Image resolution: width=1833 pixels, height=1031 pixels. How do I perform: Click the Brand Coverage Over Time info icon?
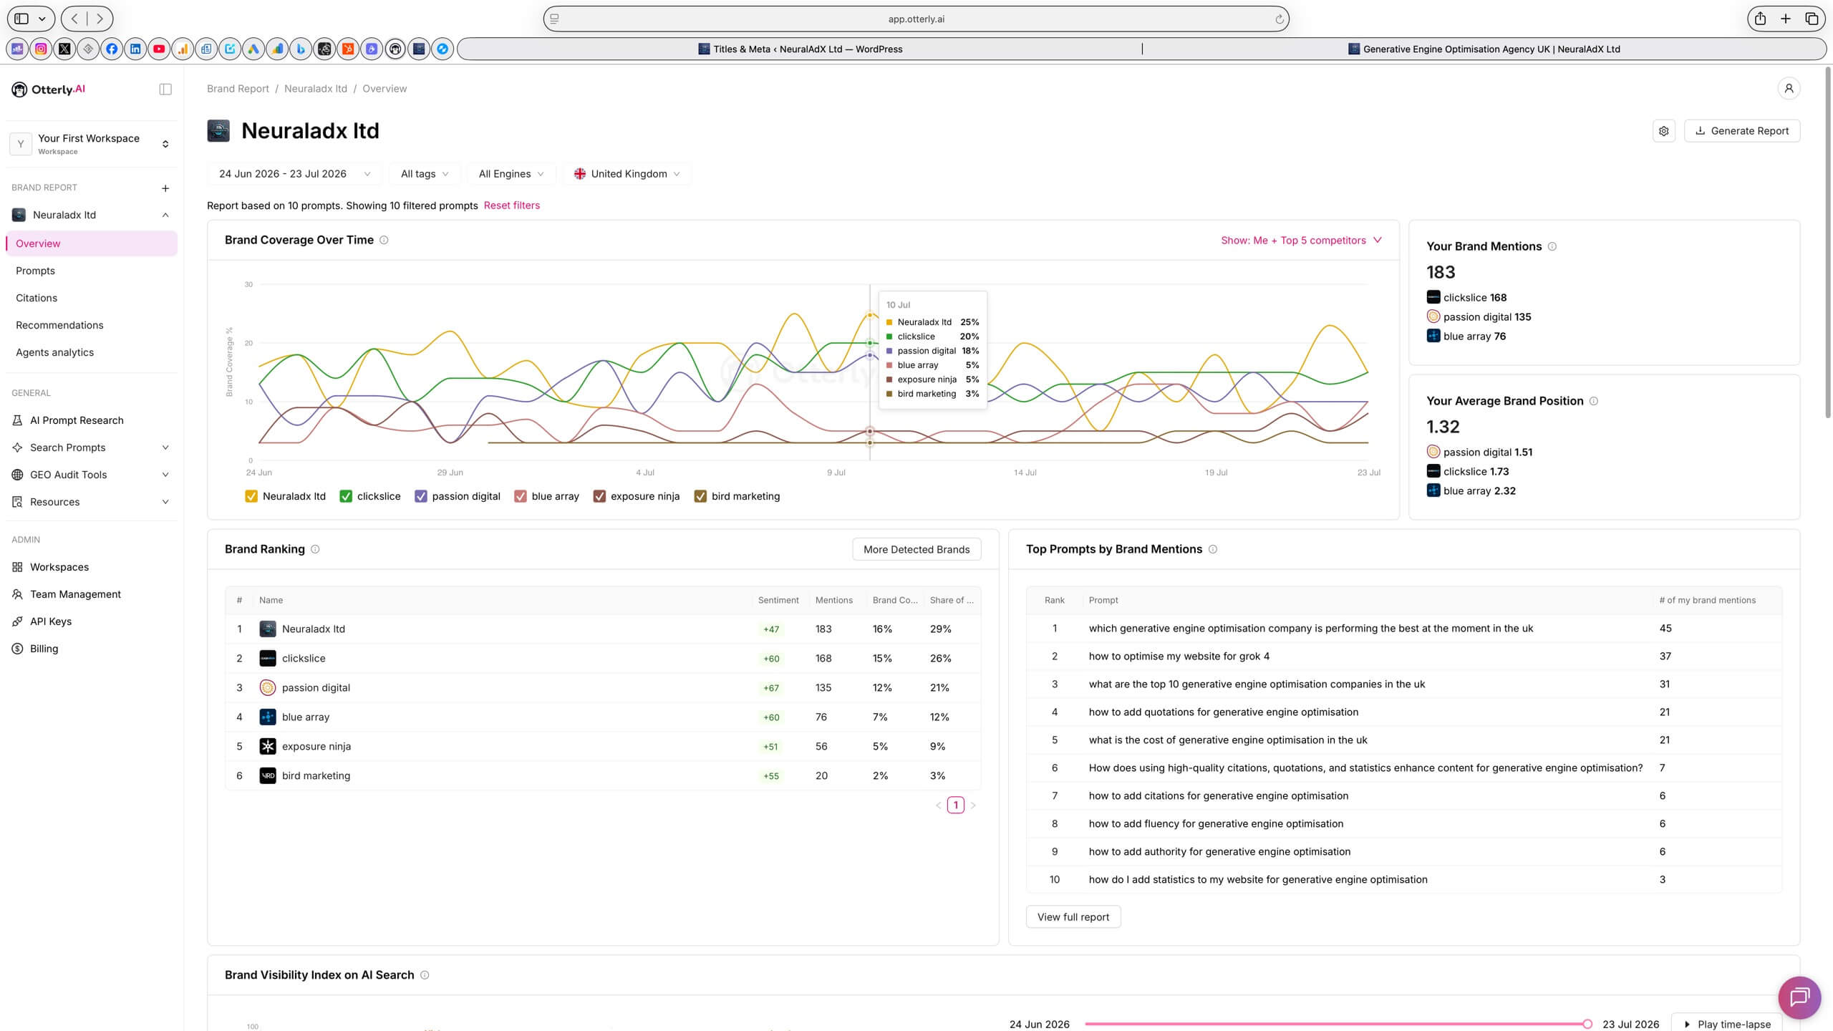pos(384,240)
